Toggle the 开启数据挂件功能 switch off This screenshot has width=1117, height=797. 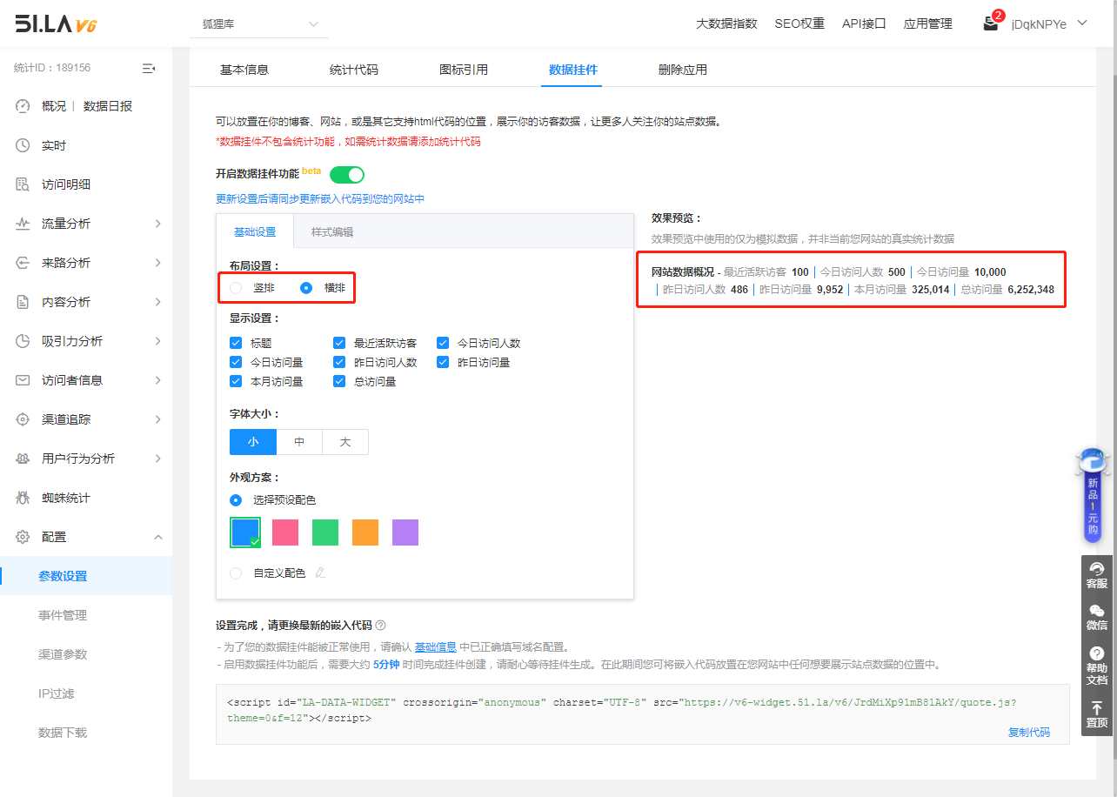pos(346,175)
